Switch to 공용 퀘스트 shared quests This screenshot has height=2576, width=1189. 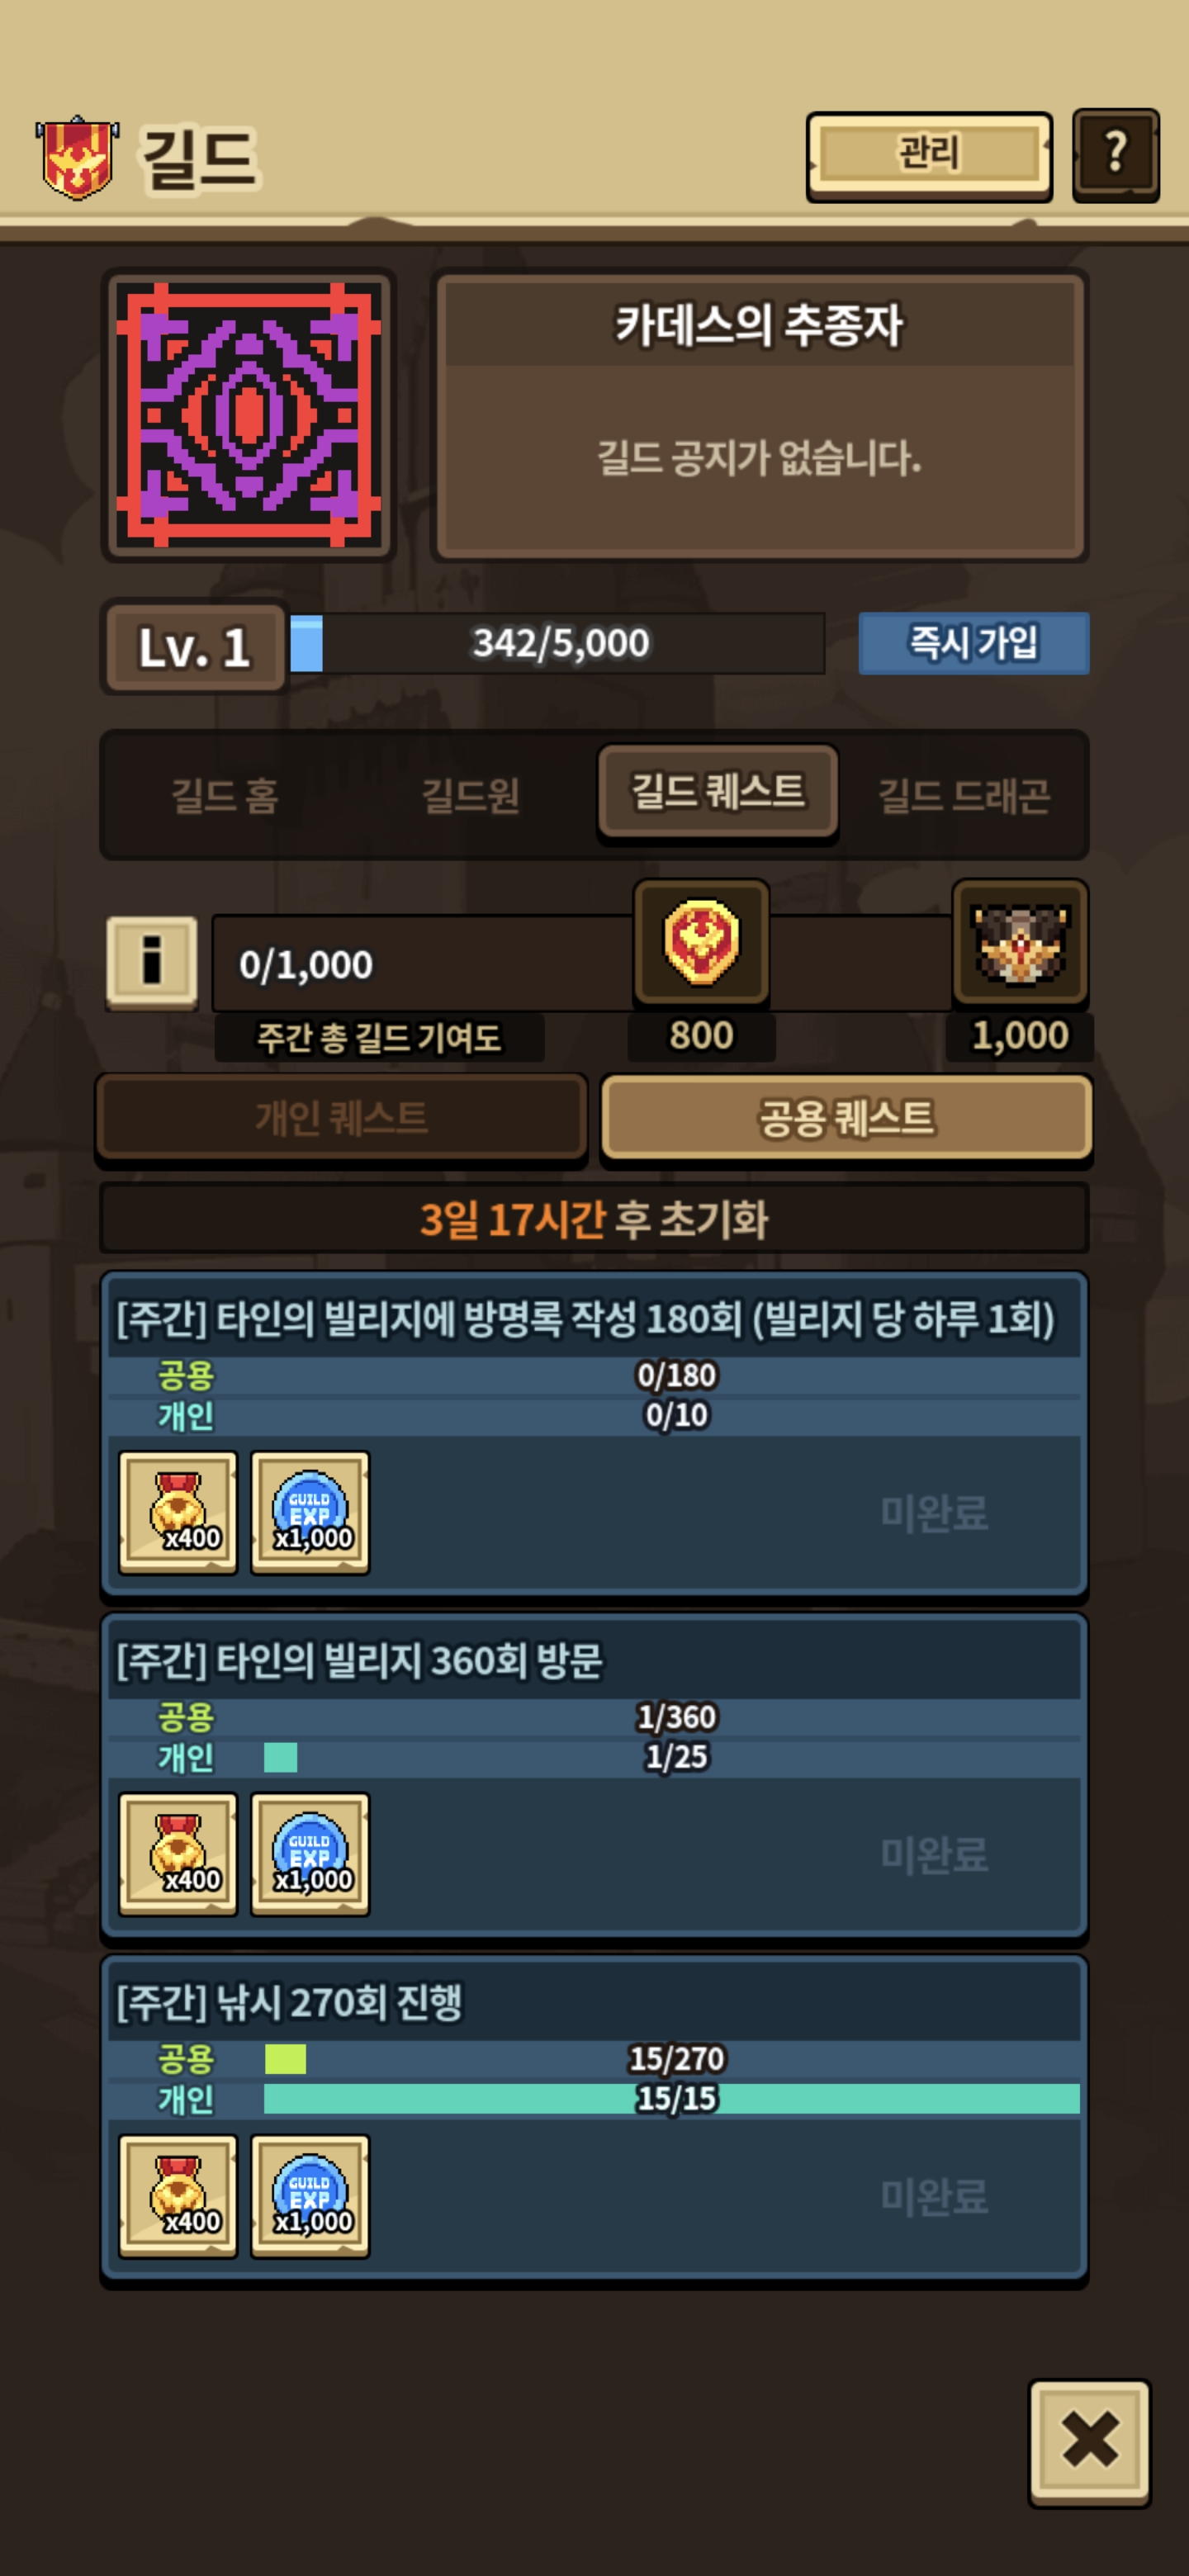click(846, 1117)
